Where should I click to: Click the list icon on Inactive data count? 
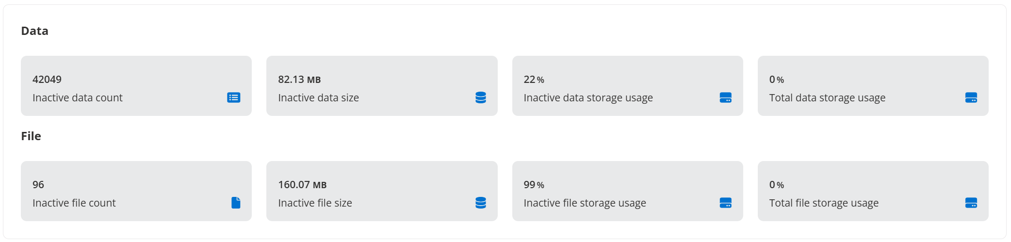[234, 97]
